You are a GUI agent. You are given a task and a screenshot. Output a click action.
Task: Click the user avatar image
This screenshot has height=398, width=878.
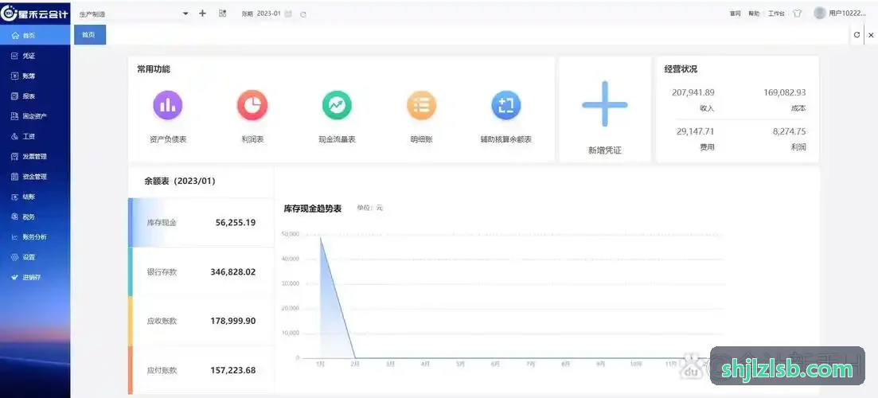[820, 13]
